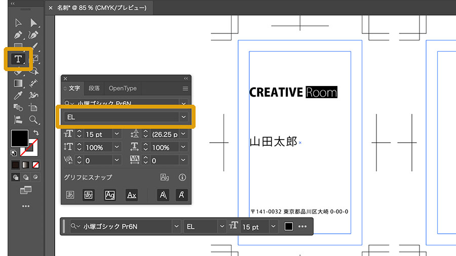456x256 pixels.
Task: Open glyph snap info icon
Action: point(182,178)
